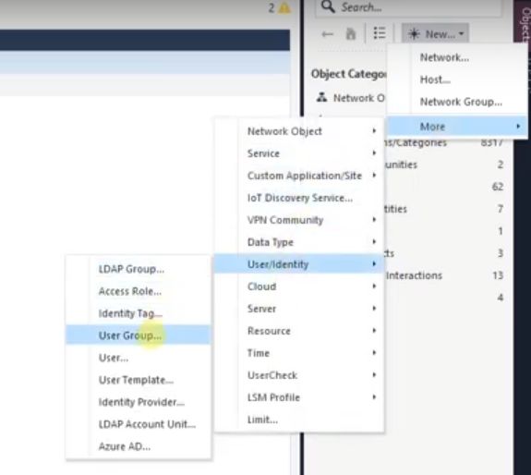This screenshot has height=475, width=531.
Task: Expand the Custom Application/Site submenu
Action: click(x=299, y=176)
